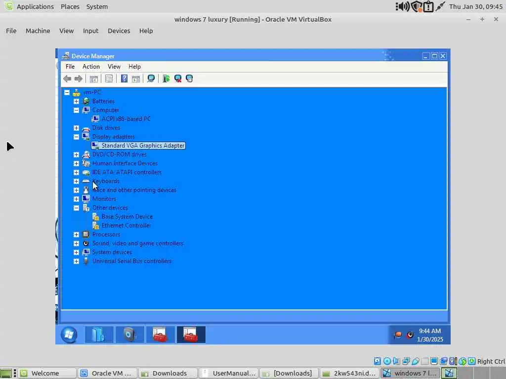Viewport: 506px width, 379px height.
Task: Expand Universal Serial Bus controllers node
Action: point(76,261)
